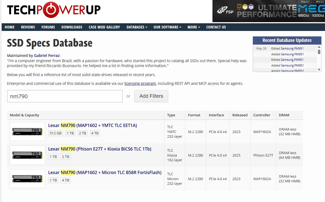
Task: Click the Recent Database Updates scrollbar thumb
Action: point(319,52)
